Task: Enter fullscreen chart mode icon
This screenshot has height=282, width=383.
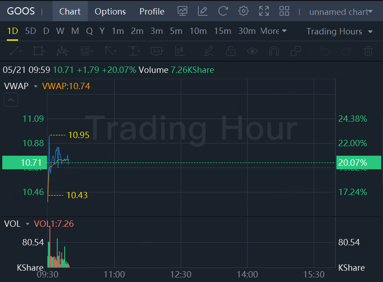Action: point(264,11)
